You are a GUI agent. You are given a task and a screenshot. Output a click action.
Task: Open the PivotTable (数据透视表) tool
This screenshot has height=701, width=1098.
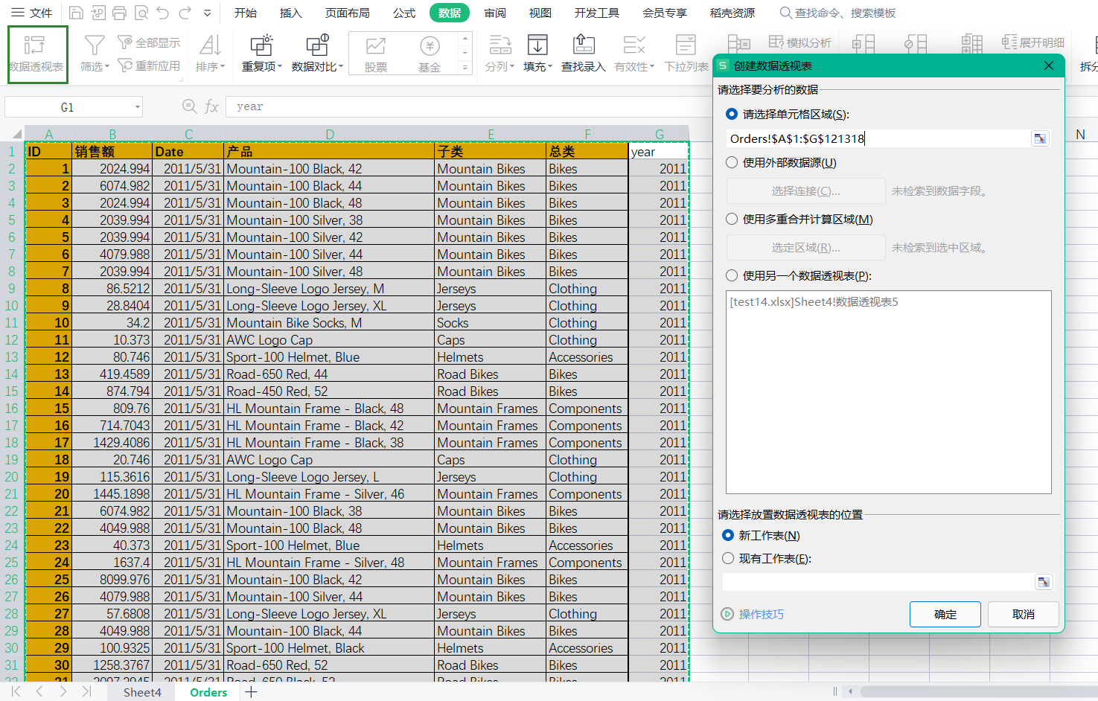tap(37, 54)
